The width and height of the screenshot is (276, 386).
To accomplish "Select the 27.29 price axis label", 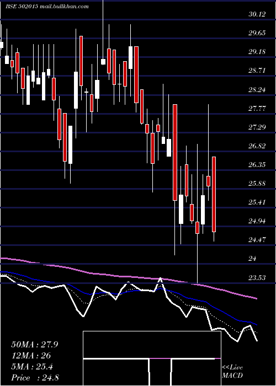I will (x=257, y=127).
